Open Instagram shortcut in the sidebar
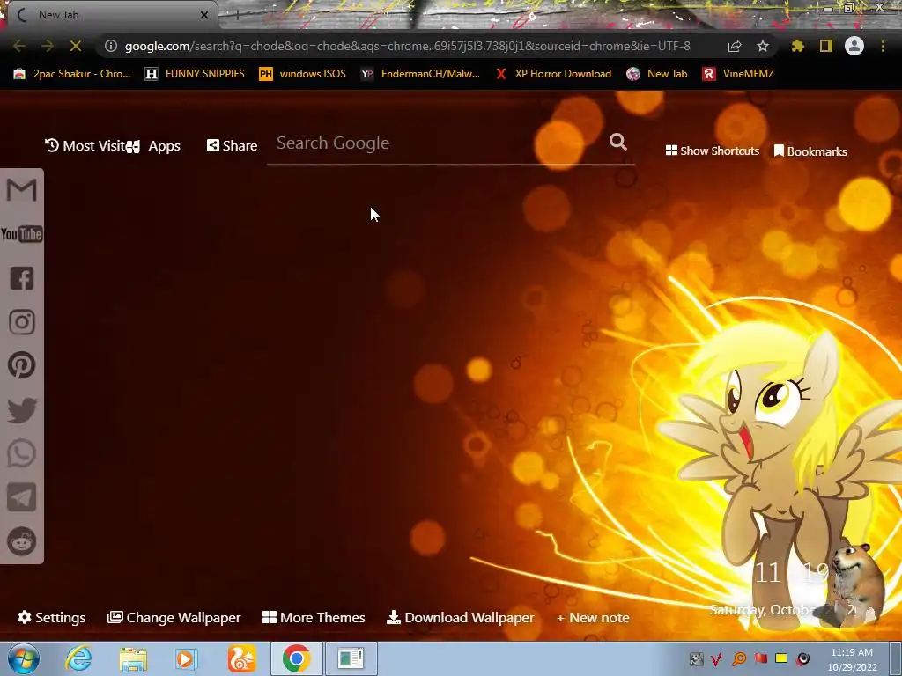902x676 pixels. (x=22, y=322)
